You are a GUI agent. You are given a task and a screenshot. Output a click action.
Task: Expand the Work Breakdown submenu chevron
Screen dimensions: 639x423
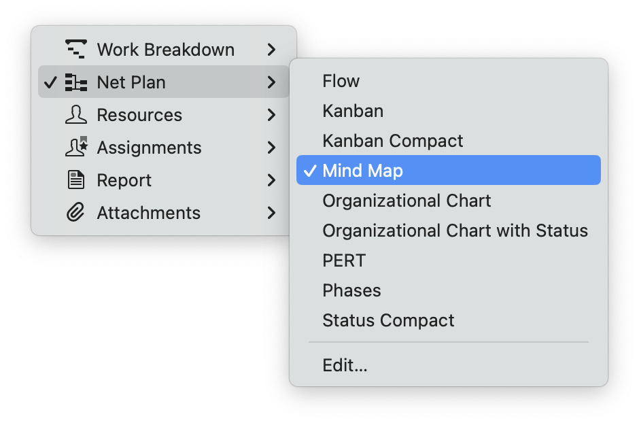(271, 49)
